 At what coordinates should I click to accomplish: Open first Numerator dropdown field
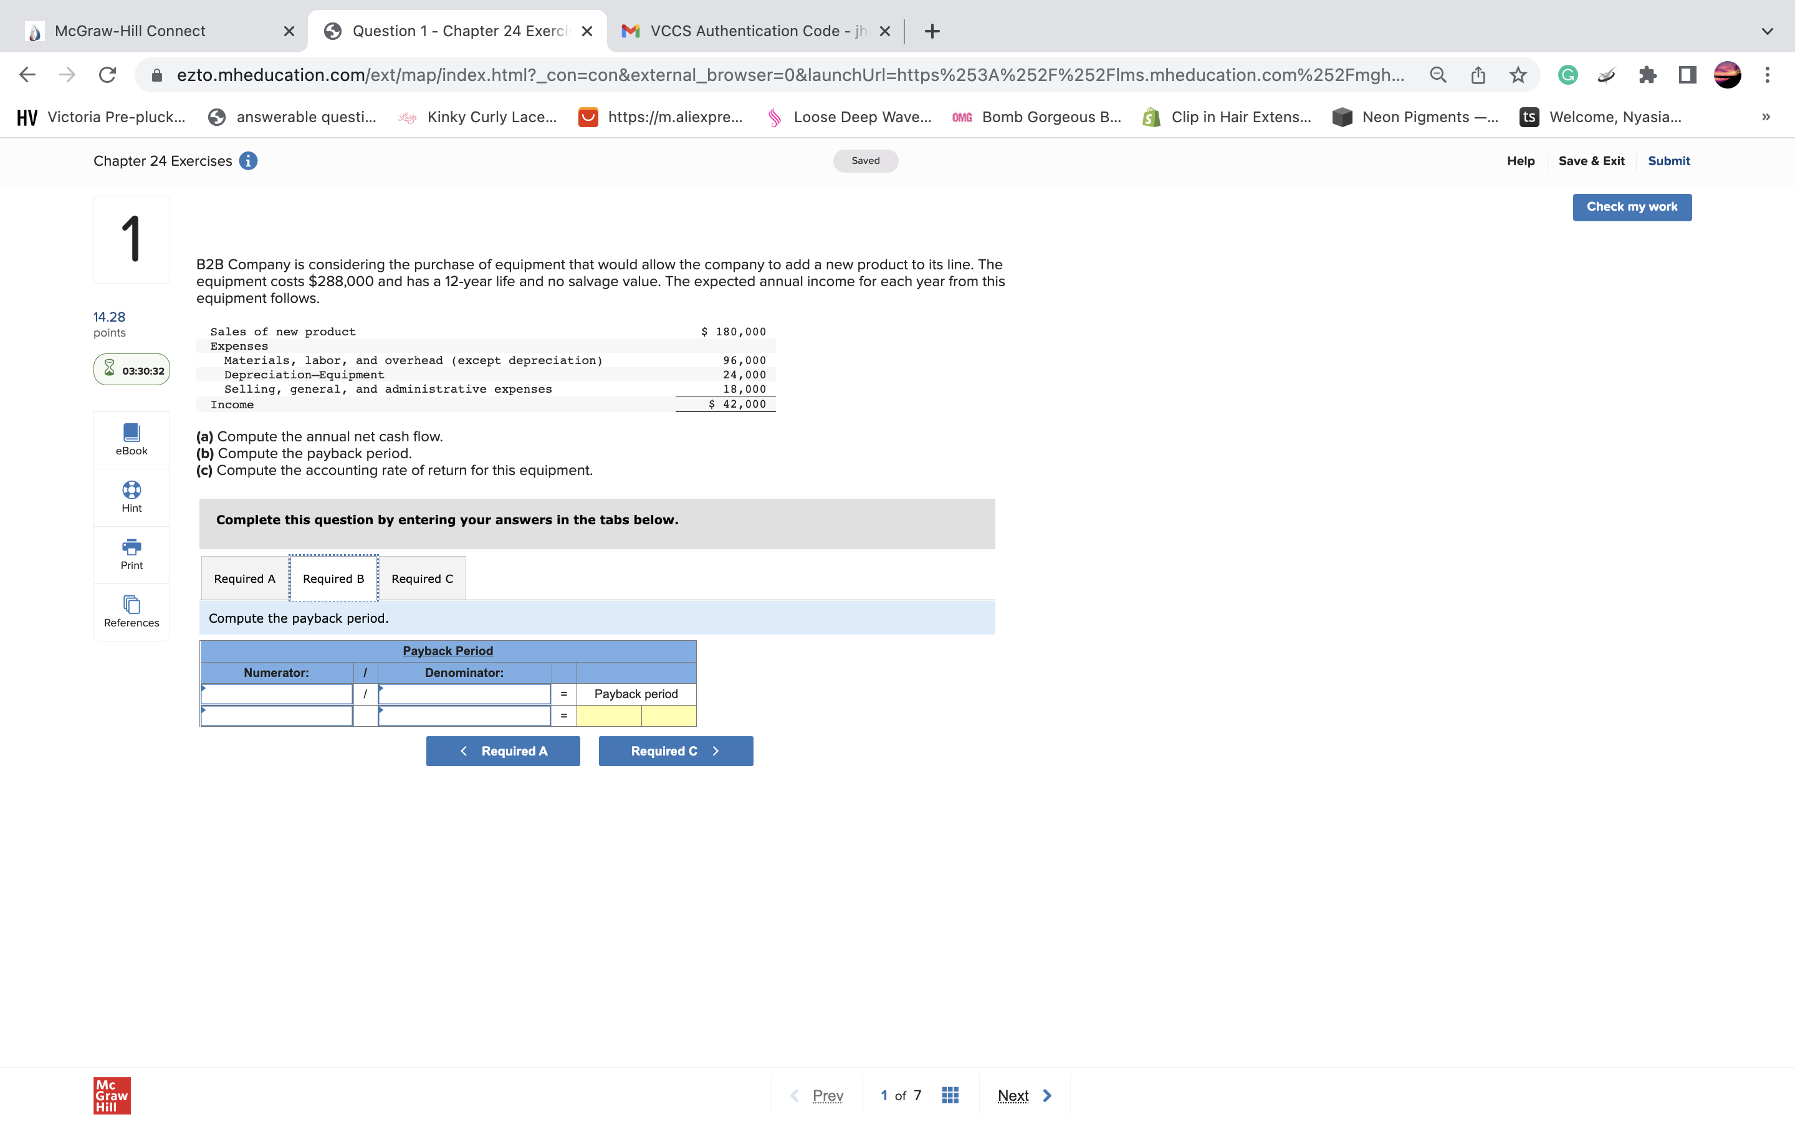coord(277,694)
